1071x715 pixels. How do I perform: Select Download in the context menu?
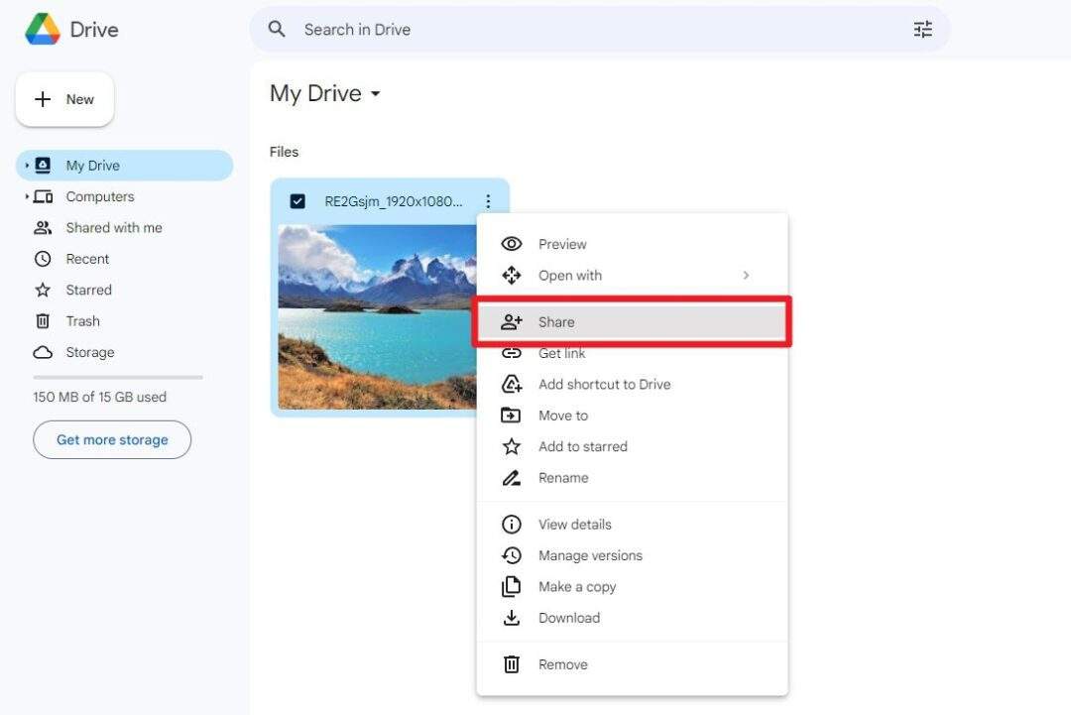[632, 618]
